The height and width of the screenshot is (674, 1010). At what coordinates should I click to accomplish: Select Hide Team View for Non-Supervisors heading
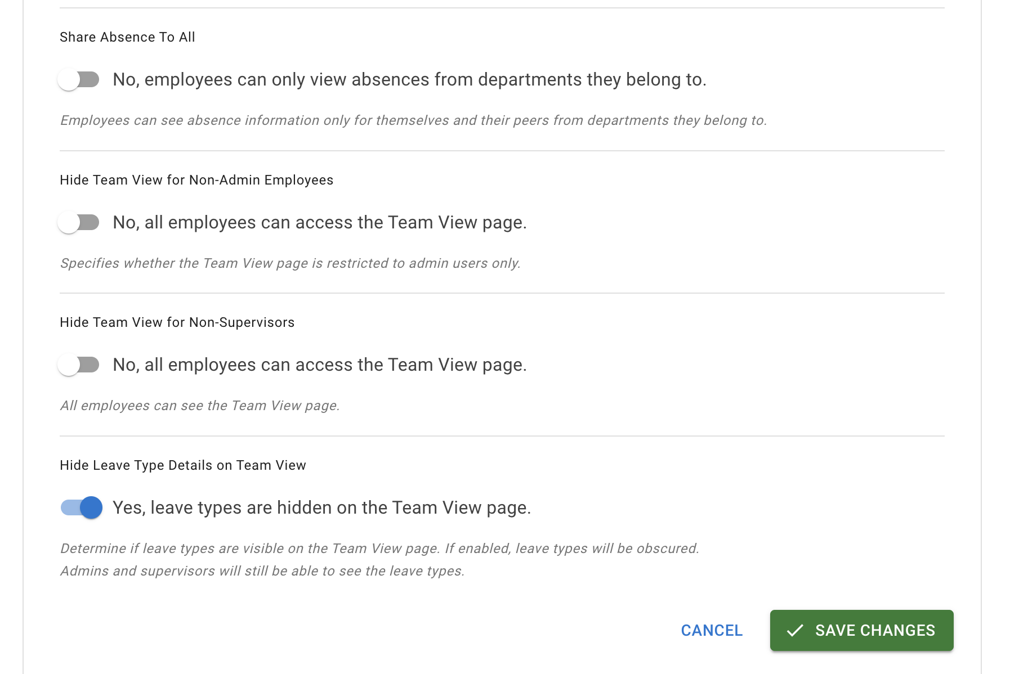click(x=177, y=322)
